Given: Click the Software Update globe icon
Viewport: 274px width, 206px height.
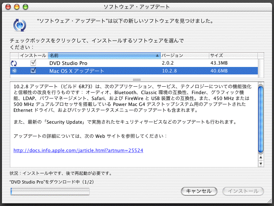Looking at the screenshot, I should click(20, 25).
